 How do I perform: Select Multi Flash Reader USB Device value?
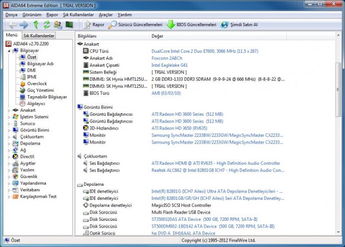181,213
